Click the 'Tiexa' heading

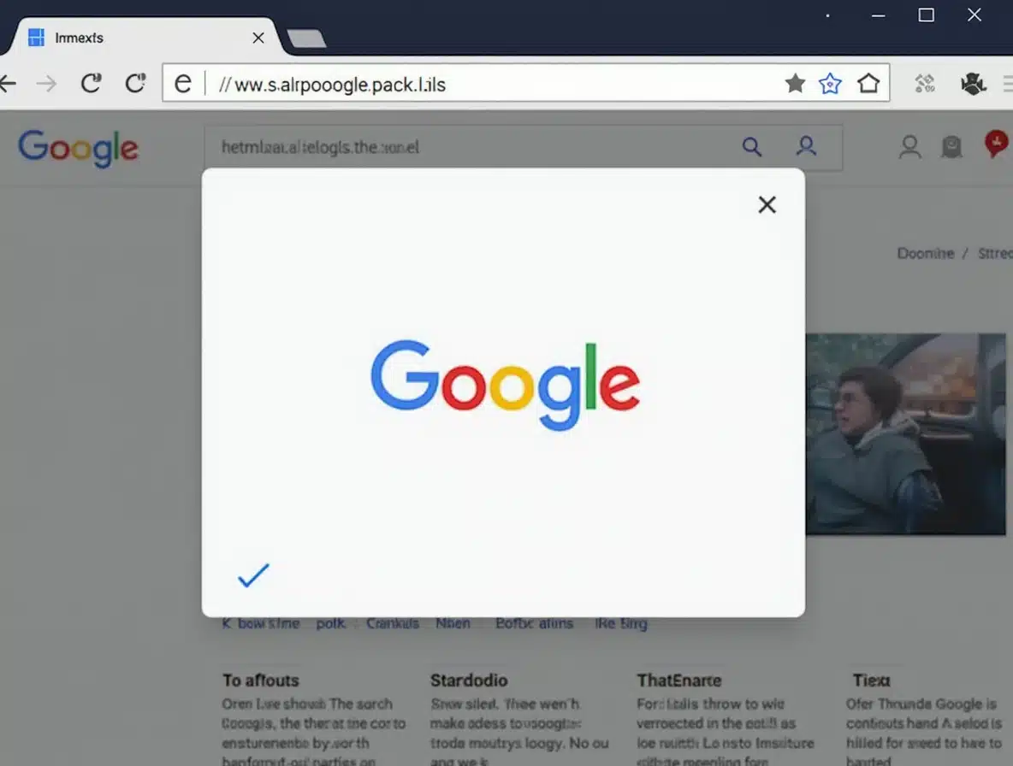pyautogui.click(x=872, y=681)
